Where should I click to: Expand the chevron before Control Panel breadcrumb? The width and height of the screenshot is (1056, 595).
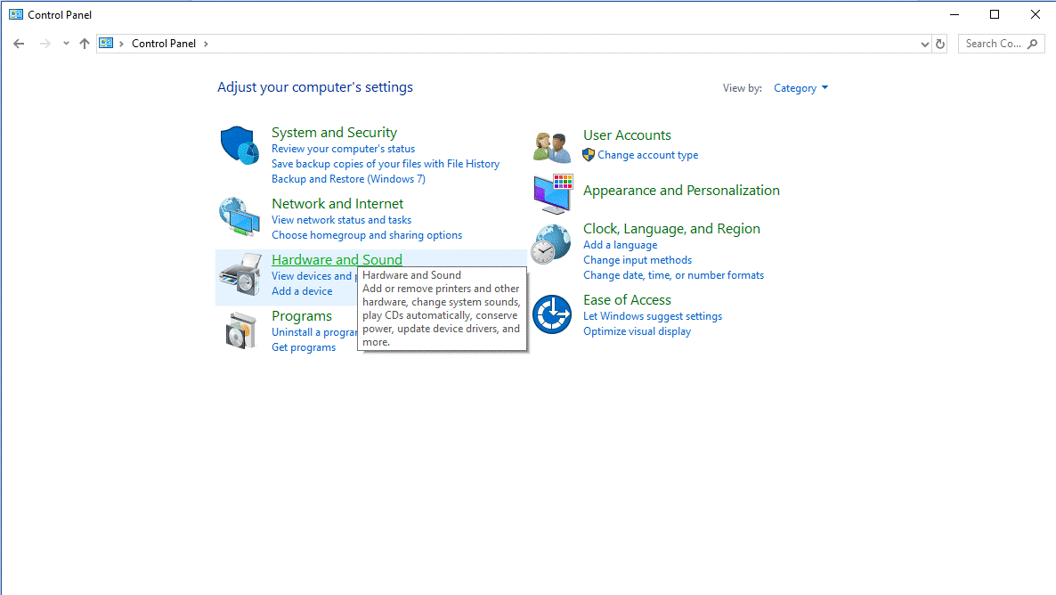121,44
